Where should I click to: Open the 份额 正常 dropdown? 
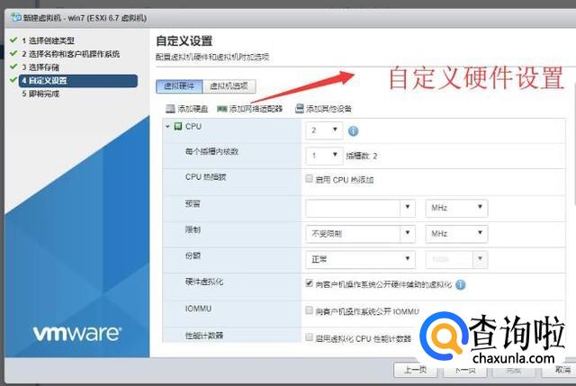[360, 259]
